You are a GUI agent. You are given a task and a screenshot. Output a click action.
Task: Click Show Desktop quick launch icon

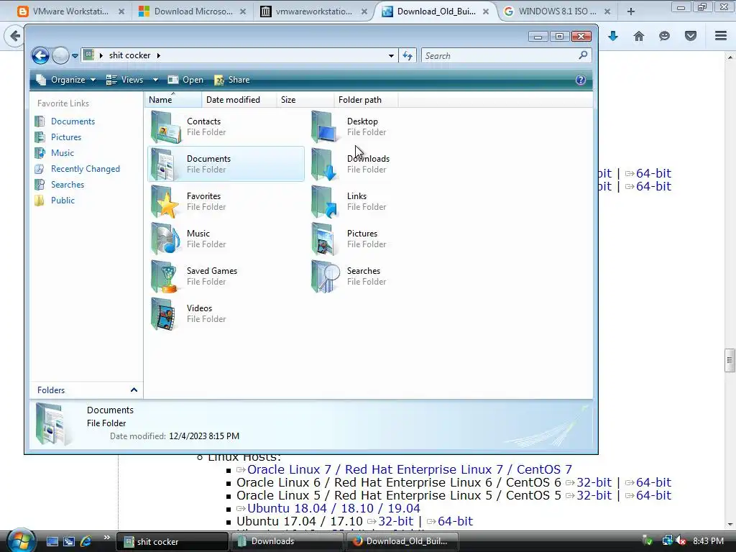(x=52, y=541)
